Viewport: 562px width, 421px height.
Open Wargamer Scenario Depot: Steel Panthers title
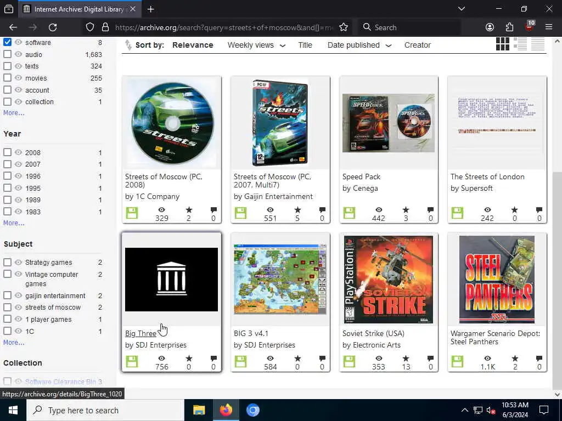[x=495, y=338]
